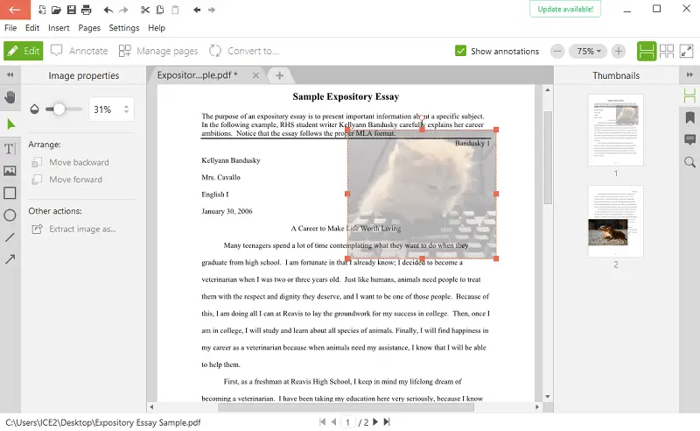Open the 75% zoom dropdown

[588, 52]
